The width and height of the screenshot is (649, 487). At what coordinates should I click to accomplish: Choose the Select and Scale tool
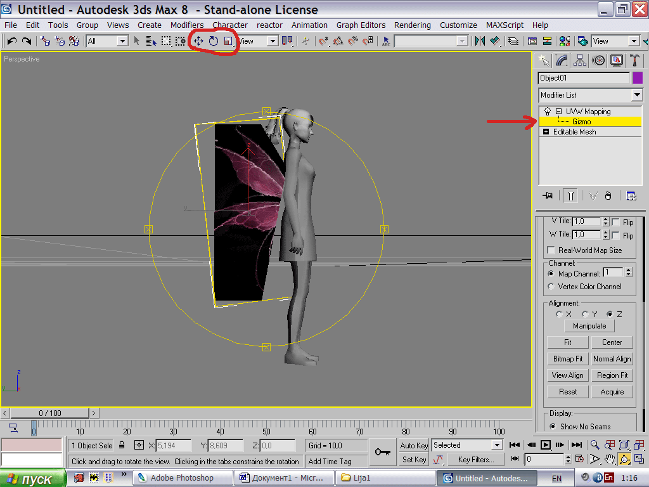pyautogui.click(x=228, y=41)
